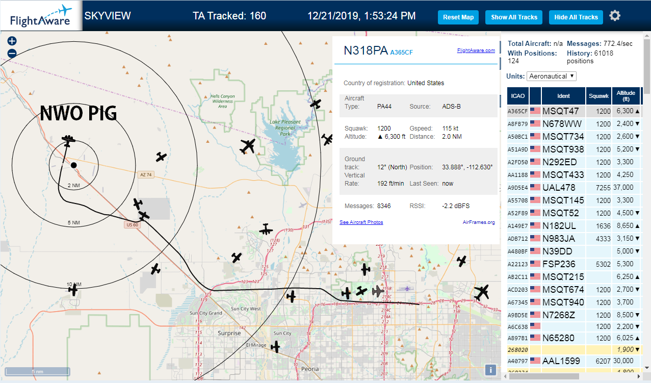Click Show All Tracks button
The height and width of the screenshot is (383, 651).
[514, 17]
